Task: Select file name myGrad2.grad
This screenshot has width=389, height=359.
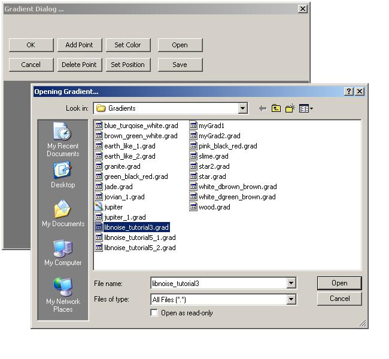Action: point(220,136)
